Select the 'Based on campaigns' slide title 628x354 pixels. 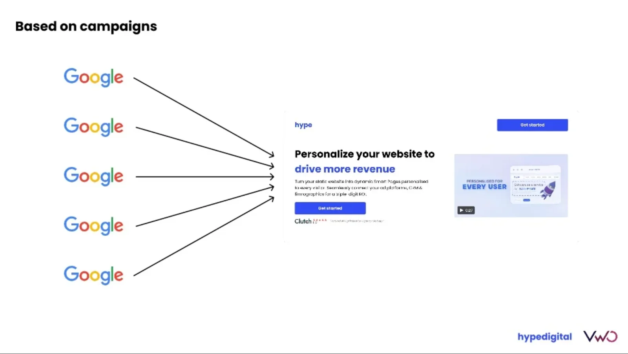pyautogui.click(x=86, y=26)
